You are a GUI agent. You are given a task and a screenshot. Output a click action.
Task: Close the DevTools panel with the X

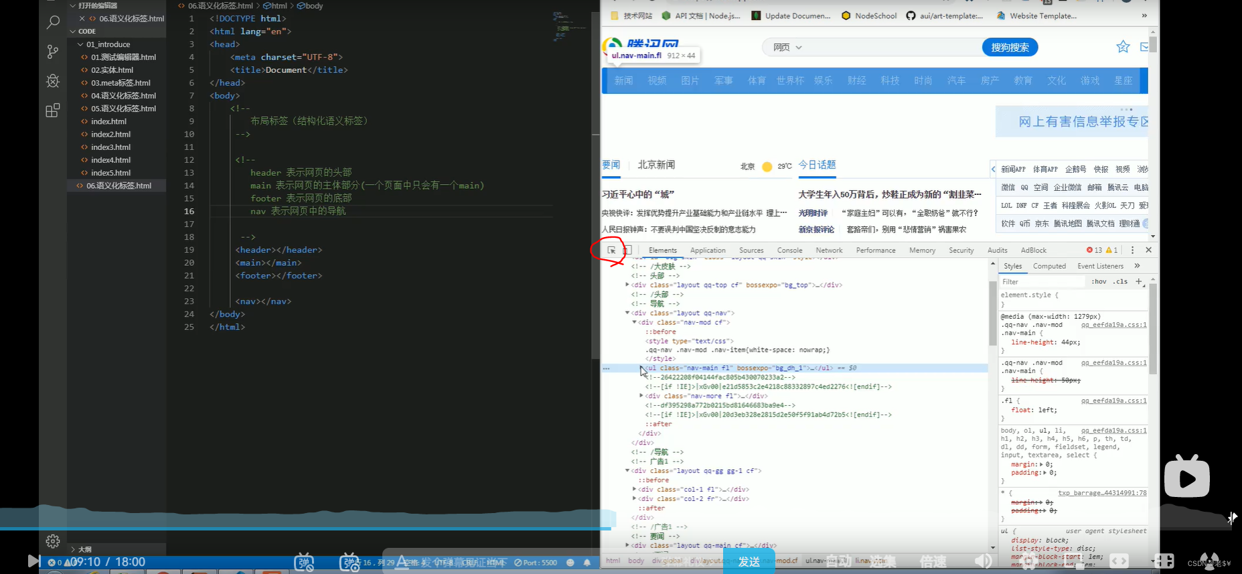point(1149,250)
